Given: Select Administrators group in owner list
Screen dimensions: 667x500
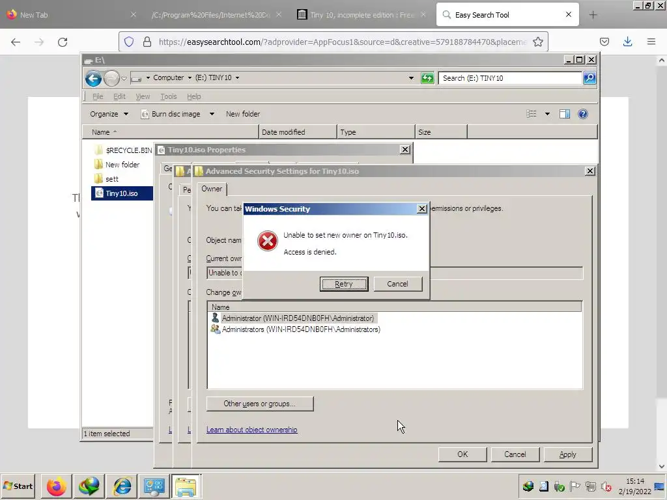Looking at the screenshot, I should pyautogui.click(x=296, y=329).
